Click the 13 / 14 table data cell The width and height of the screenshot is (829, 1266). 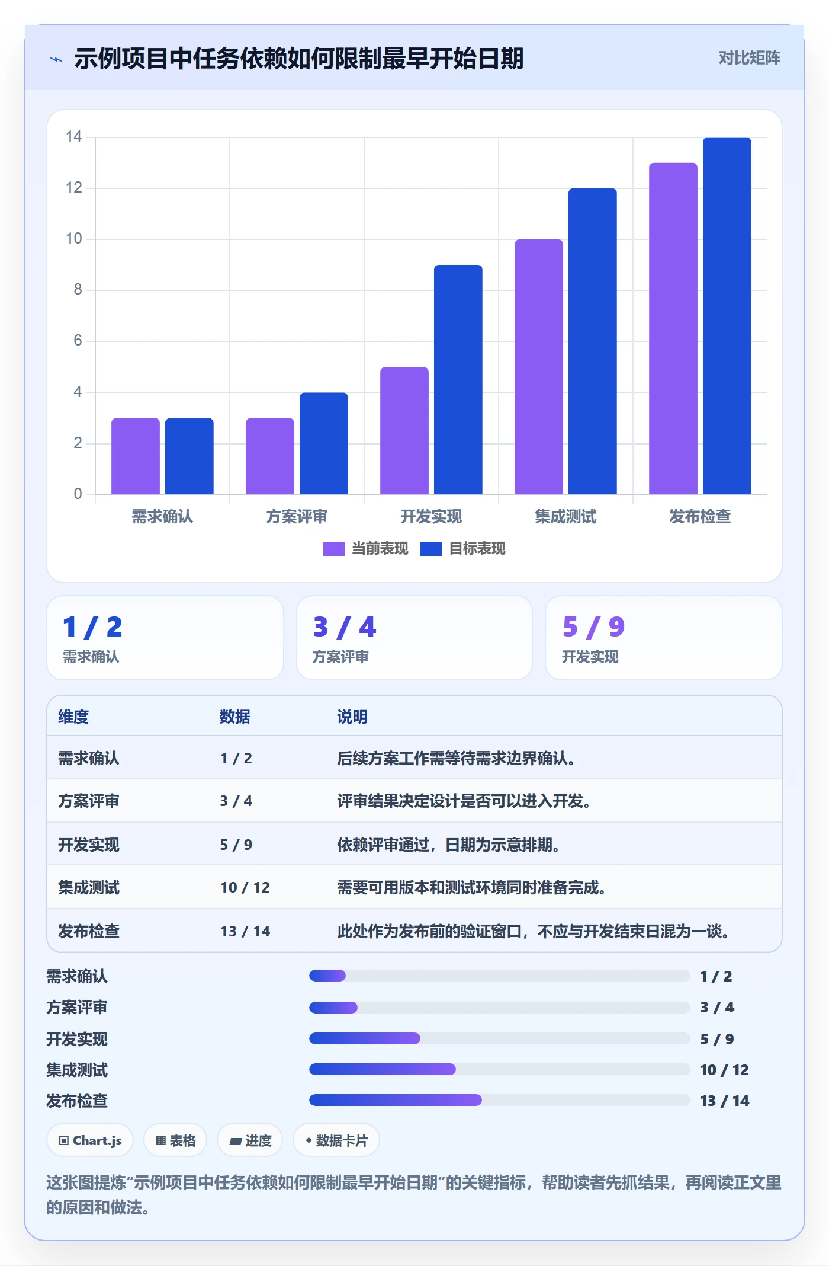tap(245, 931)
